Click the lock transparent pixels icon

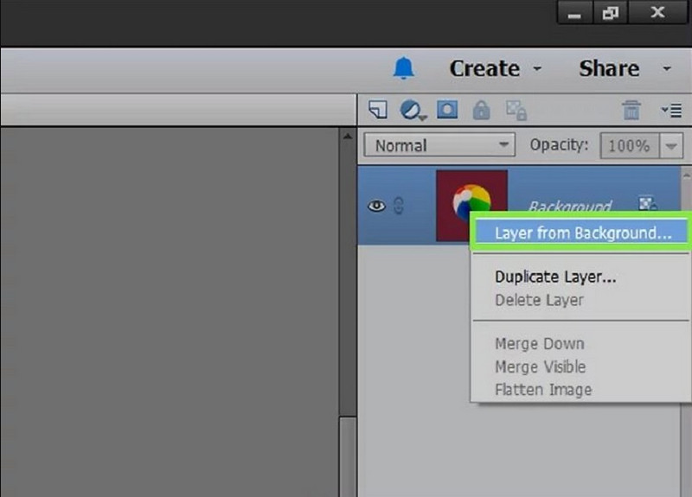click(x=516, y=110)
